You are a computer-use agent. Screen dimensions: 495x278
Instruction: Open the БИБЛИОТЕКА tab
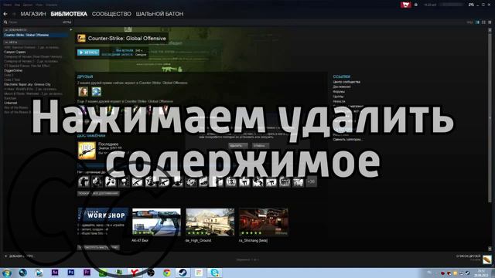pos(69,14)
